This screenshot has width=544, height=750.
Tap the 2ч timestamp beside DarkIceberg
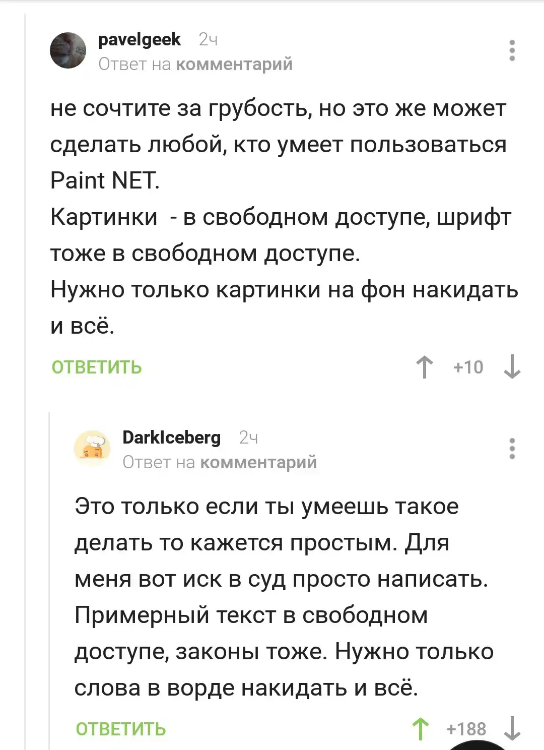[x=248, y=437]
